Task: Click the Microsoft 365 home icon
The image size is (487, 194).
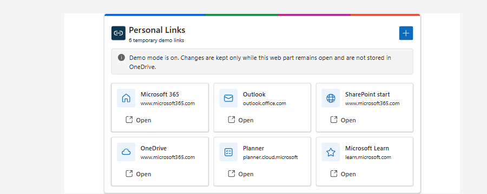Action: [x=126, y=98]
